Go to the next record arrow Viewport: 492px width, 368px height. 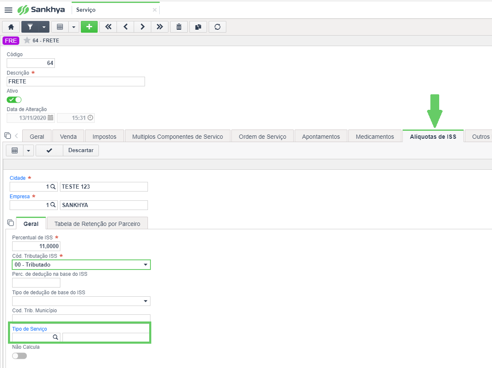point(142,27)
